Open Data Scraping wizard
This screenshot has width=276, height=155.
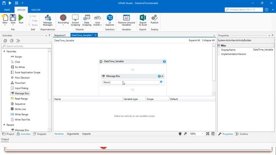[87, 20]
